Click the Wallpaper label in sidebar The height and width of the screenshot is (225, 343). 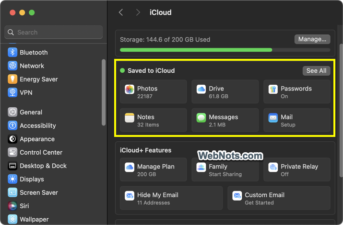coord(34,219)
